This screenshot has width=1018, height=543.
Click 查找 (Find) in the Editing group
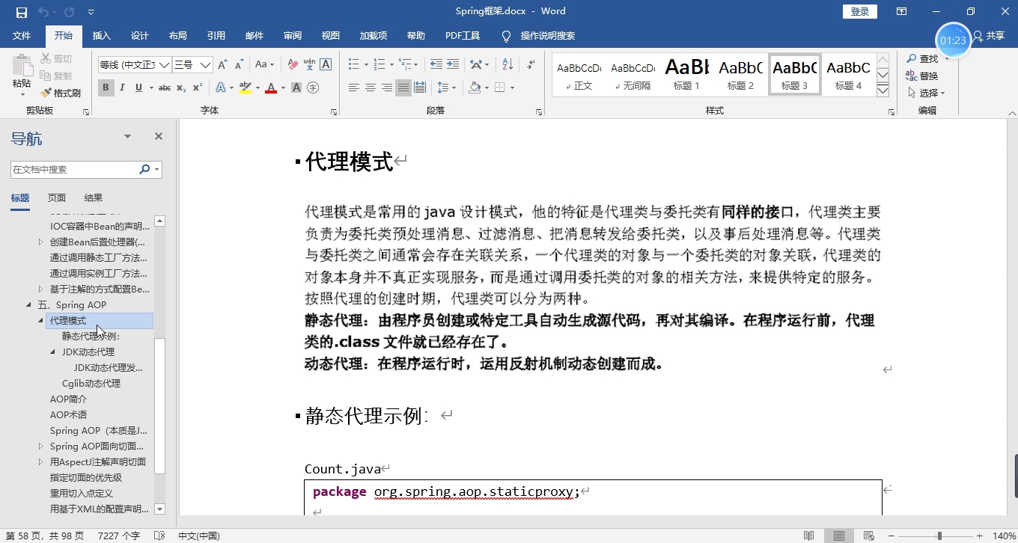pos(922,58)
